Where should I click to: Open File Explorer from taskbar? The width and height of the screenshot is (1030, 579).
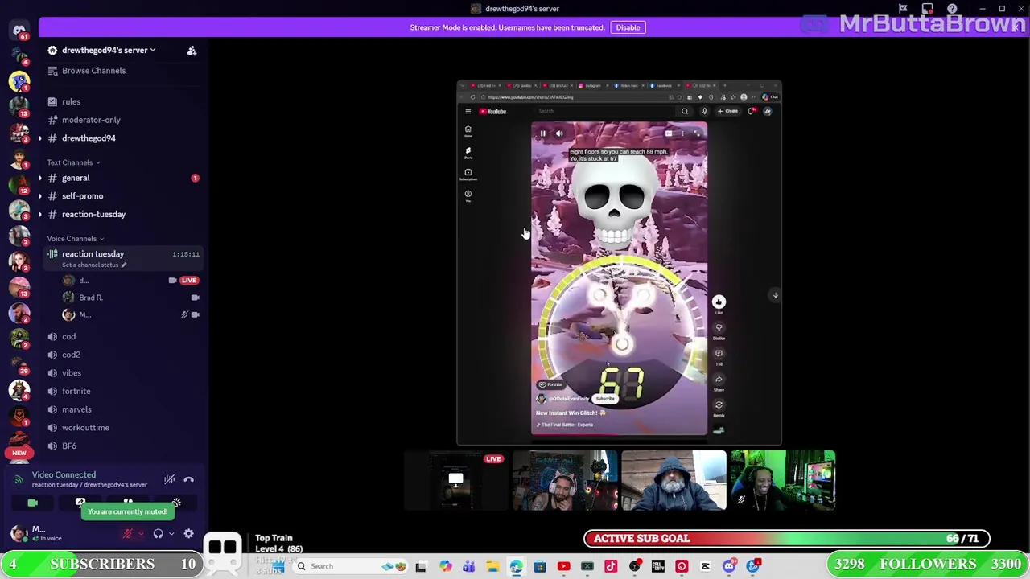pyautogui.click(x=492, y=567)
